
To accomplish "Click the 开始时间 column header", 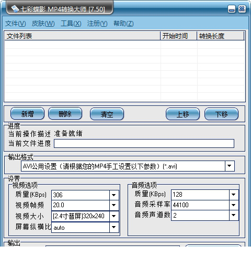I will [x=178, y=36].
